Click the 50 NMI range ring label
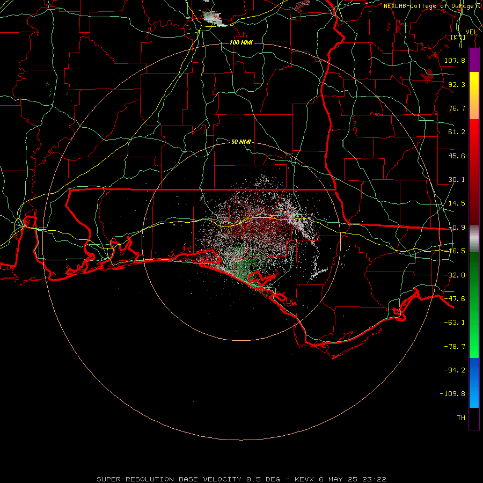Viewport: 483px width, 483px height. (241, 142)
